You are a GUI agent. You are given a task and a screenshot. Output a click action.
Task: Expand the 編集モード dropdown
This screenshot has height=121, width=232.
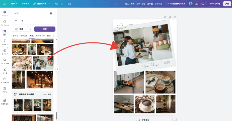(x=41, y=4)
